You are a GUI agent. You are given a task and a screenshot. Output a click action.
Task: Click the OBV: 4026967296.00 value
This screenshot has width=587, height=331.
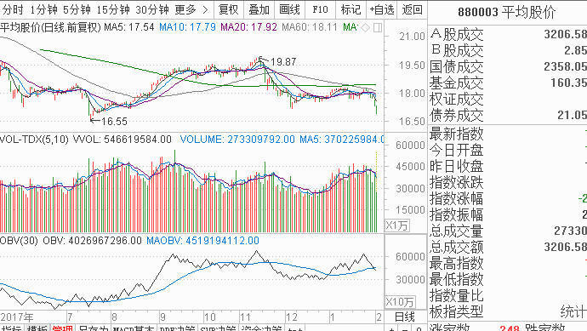92,241
